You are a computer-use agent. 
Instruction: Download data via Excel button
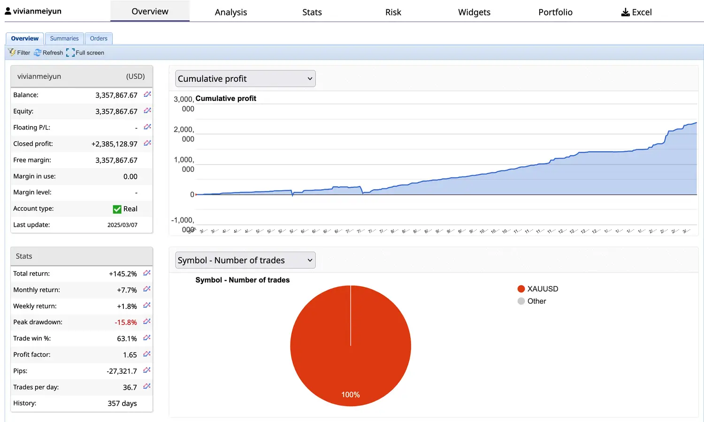tap(636, 12)
